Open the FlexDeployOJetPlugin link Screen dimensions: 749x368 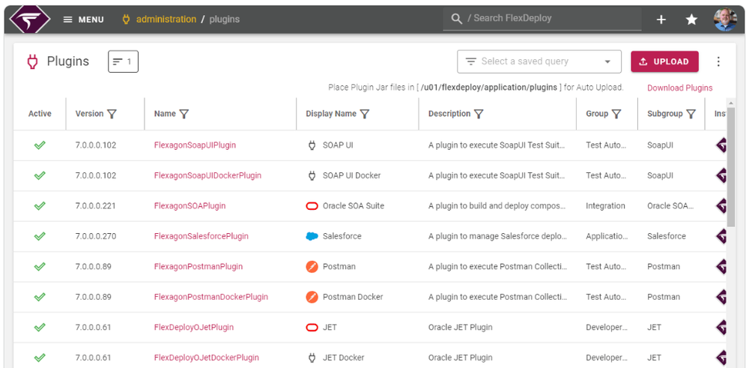pos(194,328)
